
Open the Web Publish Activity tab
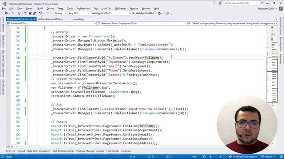click(x=63, y=151)
